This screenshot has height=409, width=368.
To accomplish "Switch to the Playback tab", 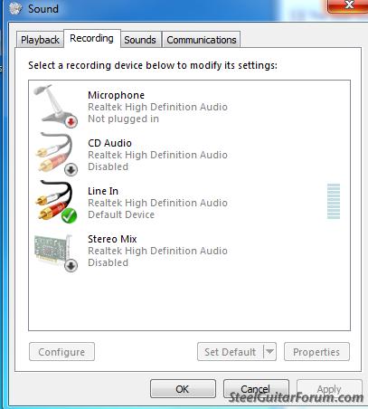I will (40, 40).
